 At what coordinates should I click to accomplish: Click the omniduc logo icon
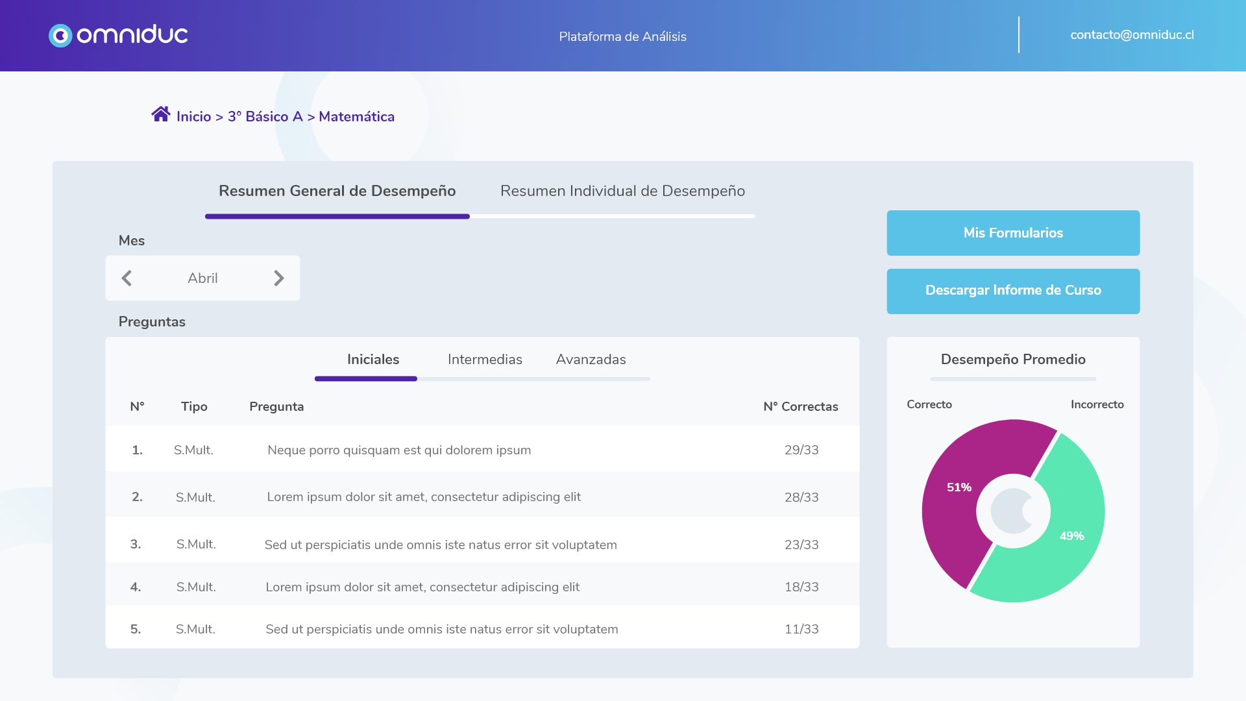click(x=60, y=36)
